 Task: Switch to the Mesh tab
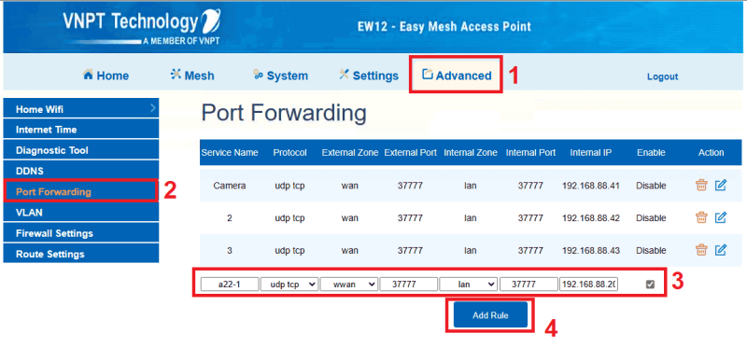click(x=192, y=76)
